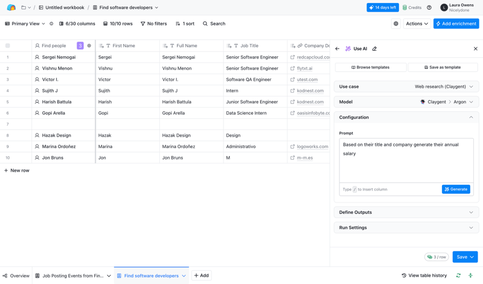Click Save as template button
The image size is (483, 284).
(443, 67)
